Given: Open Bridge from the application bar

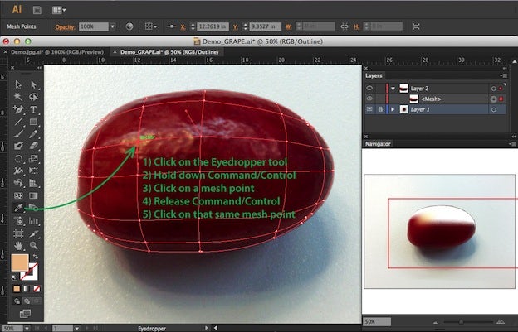Looking at the screenshot, I should pos(39,10).
